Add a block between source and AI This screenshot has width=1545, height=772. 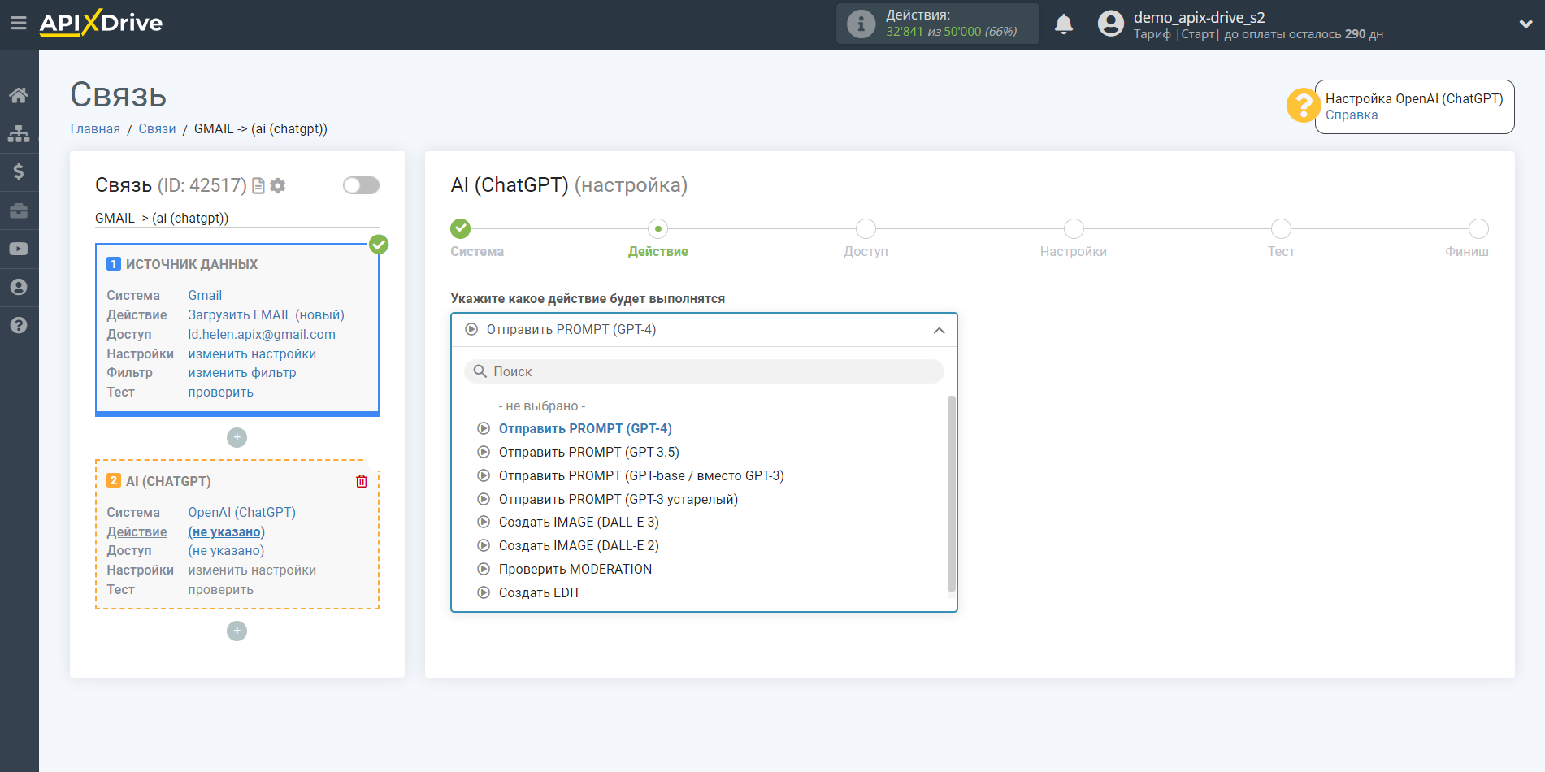click(x=237, y=437)
